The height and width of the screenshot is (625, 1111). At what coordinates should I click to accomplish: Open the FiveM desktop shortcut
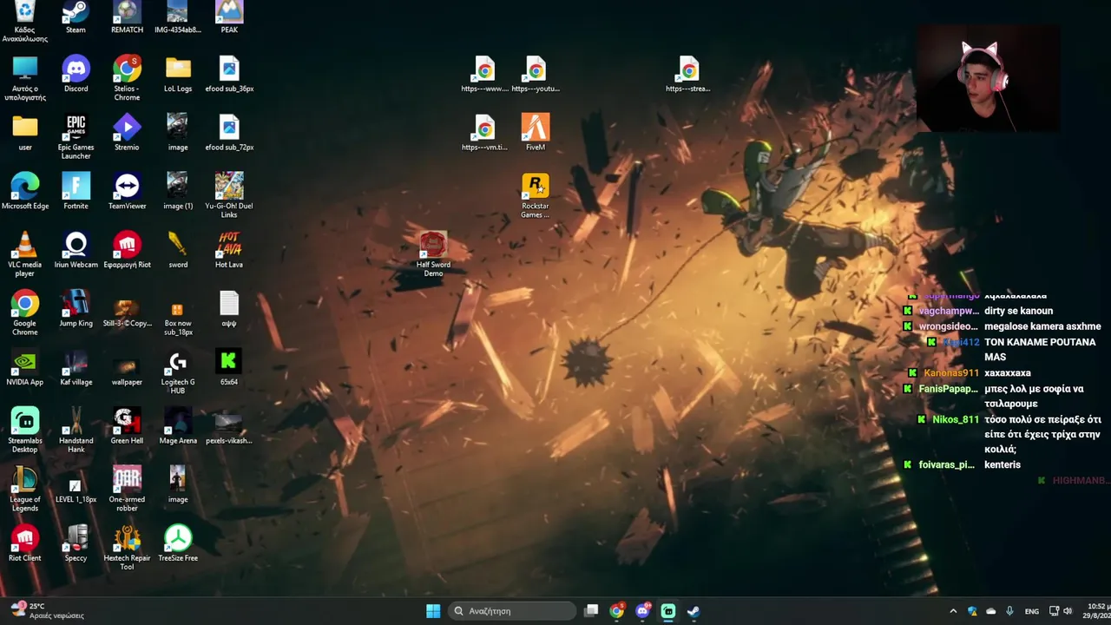[x=536, y=132]
